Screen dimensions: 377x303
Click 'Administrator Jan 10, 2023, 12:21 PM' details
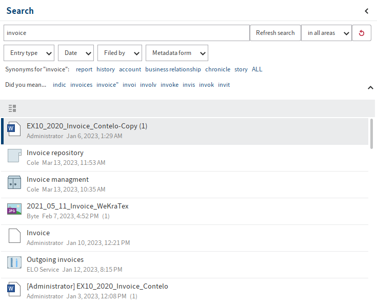(78, 243)
